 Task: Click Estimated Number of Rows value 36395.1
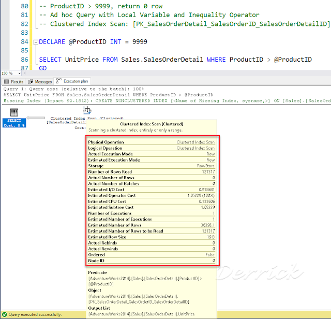(x=207, y=225)
